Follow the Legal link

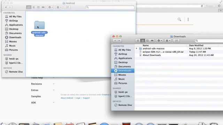(78, 98)
